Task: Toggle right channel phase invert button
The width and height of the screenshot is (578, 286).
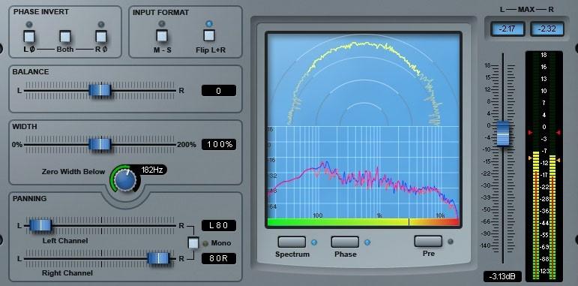Action: point(101,36)
